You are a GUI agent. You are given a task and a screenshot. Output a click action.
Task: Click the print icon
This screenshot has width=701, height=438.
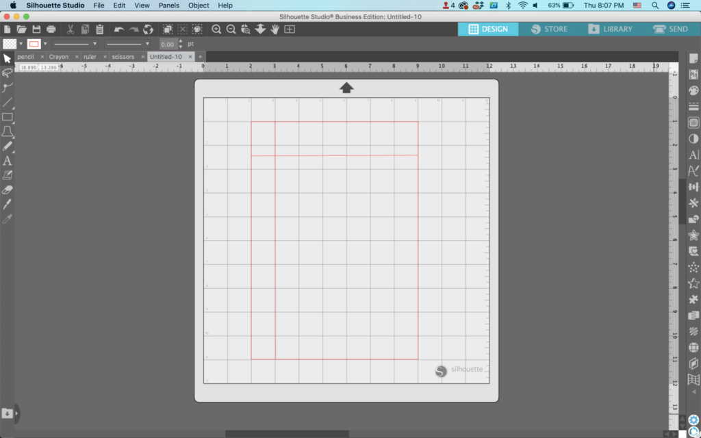pyautogui.click(x=51, y=29)
